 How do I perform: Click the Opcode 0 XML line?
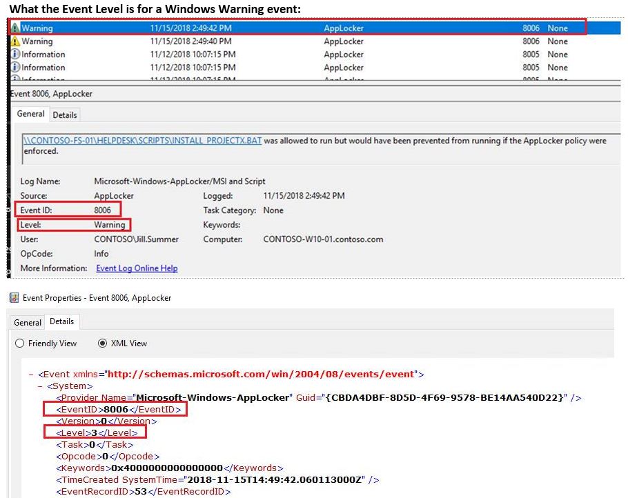coord(108,457)
